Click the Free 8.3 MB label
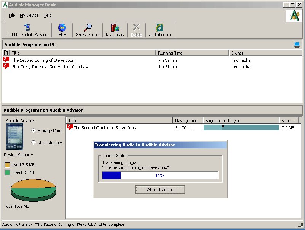The height and width of the screenshot is (230, 305). (22, 172)
